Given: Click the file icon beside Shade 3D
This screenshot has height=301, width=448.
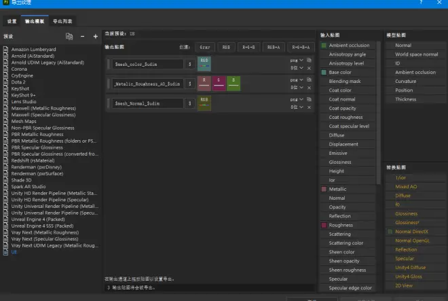Looking at the screenshot, I should 5,180.
